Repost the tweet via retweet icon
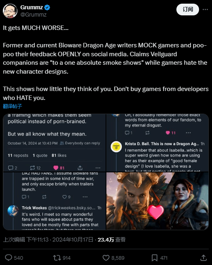Image resolution: width=212 pixels, height=265 pixels. 57,258
